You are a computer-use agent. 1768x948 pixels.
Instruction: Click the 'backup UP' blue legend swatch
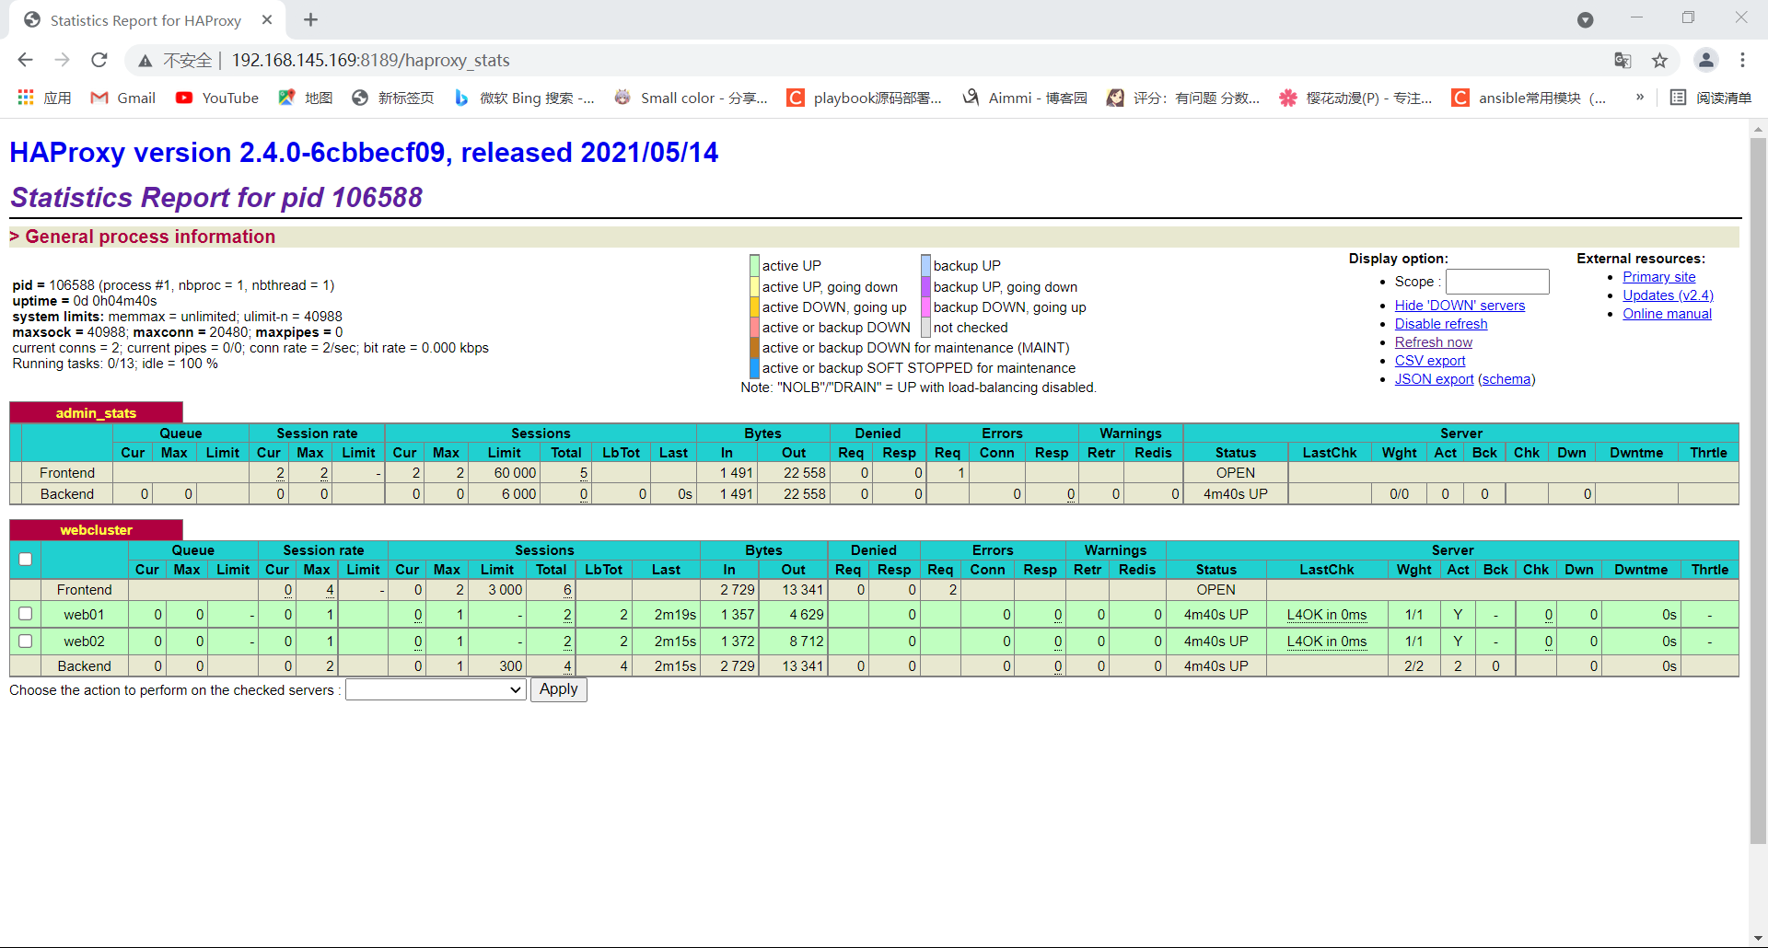click(x=925, y=266)
